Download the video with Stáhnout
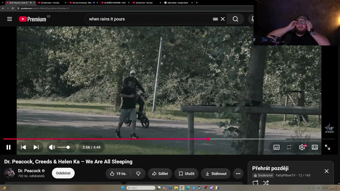This screenshot has width=340, height=191. tap(216, 174)
